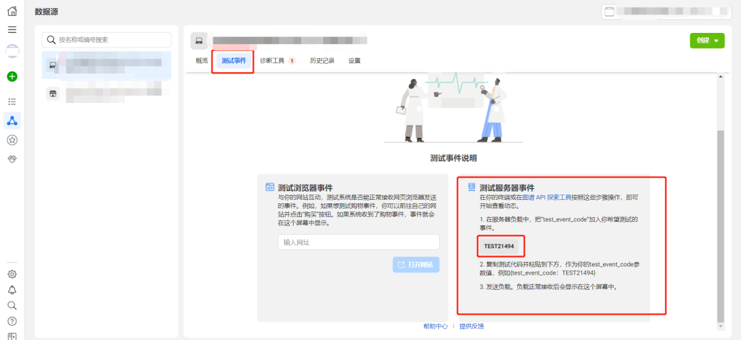
Task: Click the 测试事件说明 heading text
Action: coord(454,159)
